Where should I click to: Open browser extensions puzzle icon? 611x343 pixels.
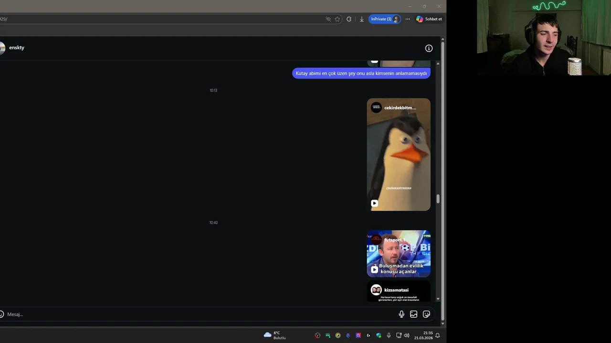349,19
